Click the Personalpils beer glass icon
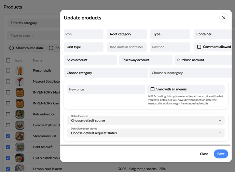The width and height of the screenshot is (235, 172). coord(20,70)
